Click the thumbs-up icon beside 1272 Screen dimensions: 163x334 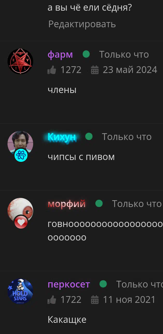point(52,70)
